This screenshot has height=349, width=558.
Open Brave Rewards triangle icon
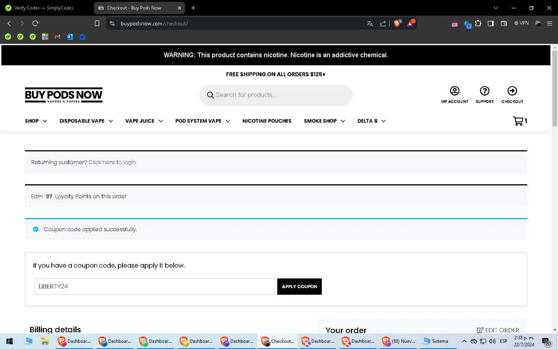[411, 23]
